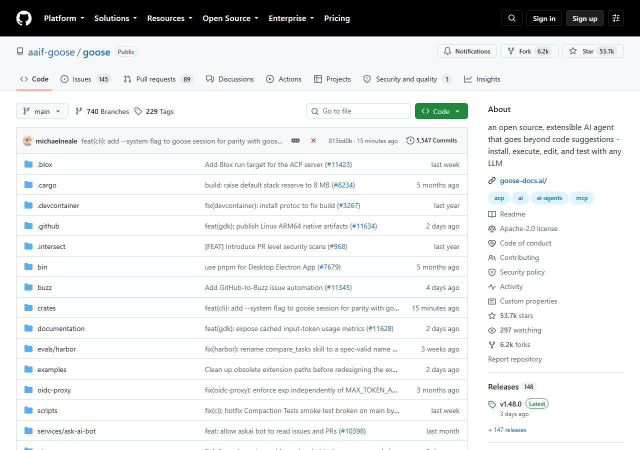Open the evals/harbor folder
640x450 pixels.
[x=57, y=349]
